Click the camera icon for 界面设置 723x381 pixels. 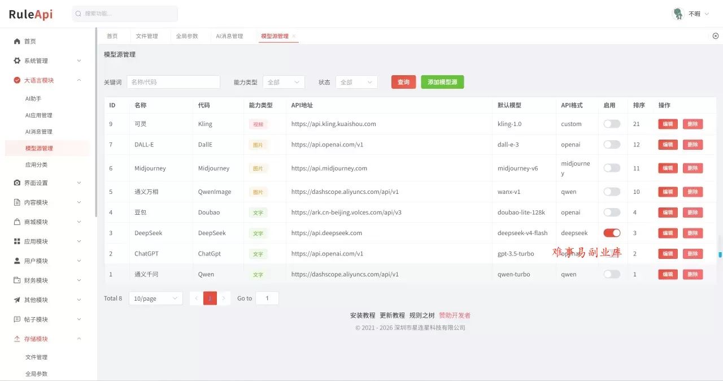[17, 183]
